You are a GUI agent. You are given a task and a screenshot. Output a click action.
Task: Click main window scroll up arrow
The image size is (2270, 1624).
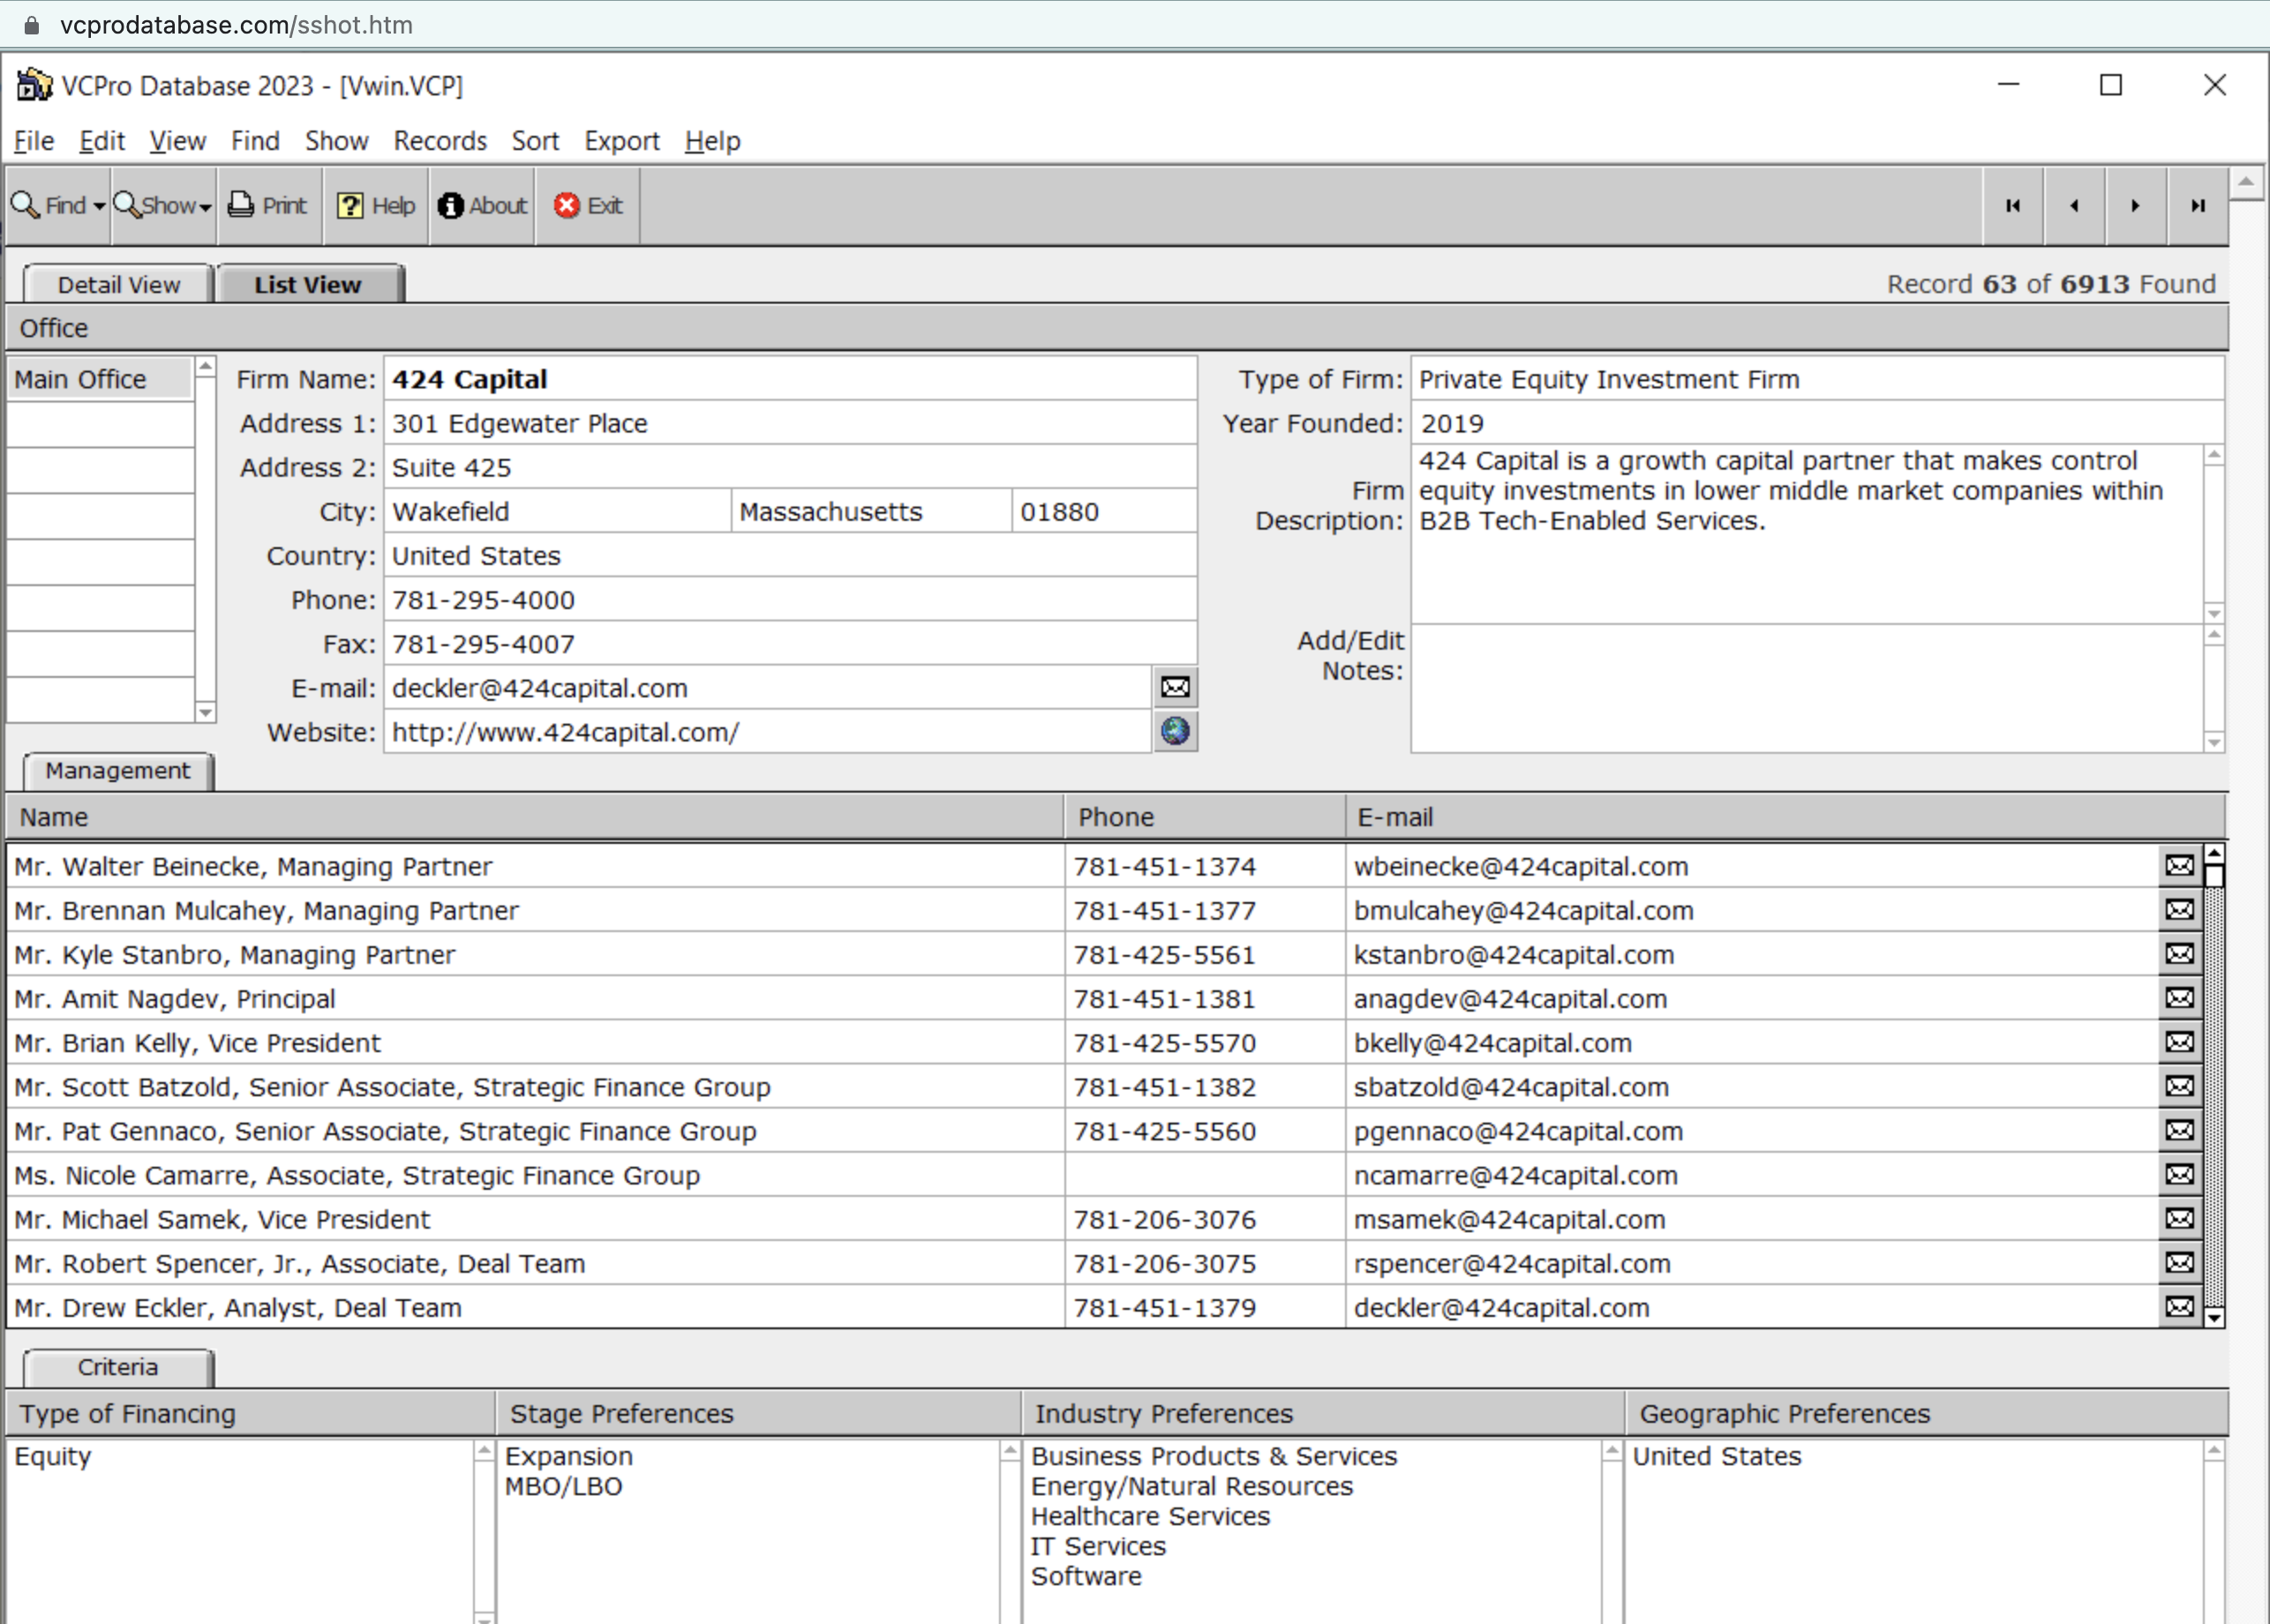2246,182
